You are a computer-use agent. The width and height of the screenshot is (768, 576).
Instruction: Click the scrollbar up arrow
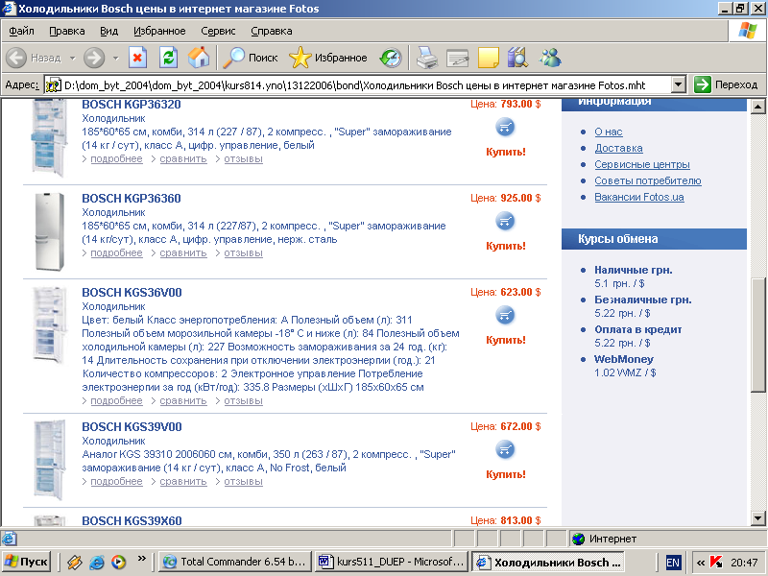[757, 107]
